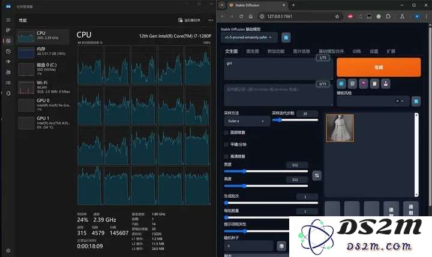Open App history icon in Task Manager
Screen dimensions: 432x257
tap(8, 51)
